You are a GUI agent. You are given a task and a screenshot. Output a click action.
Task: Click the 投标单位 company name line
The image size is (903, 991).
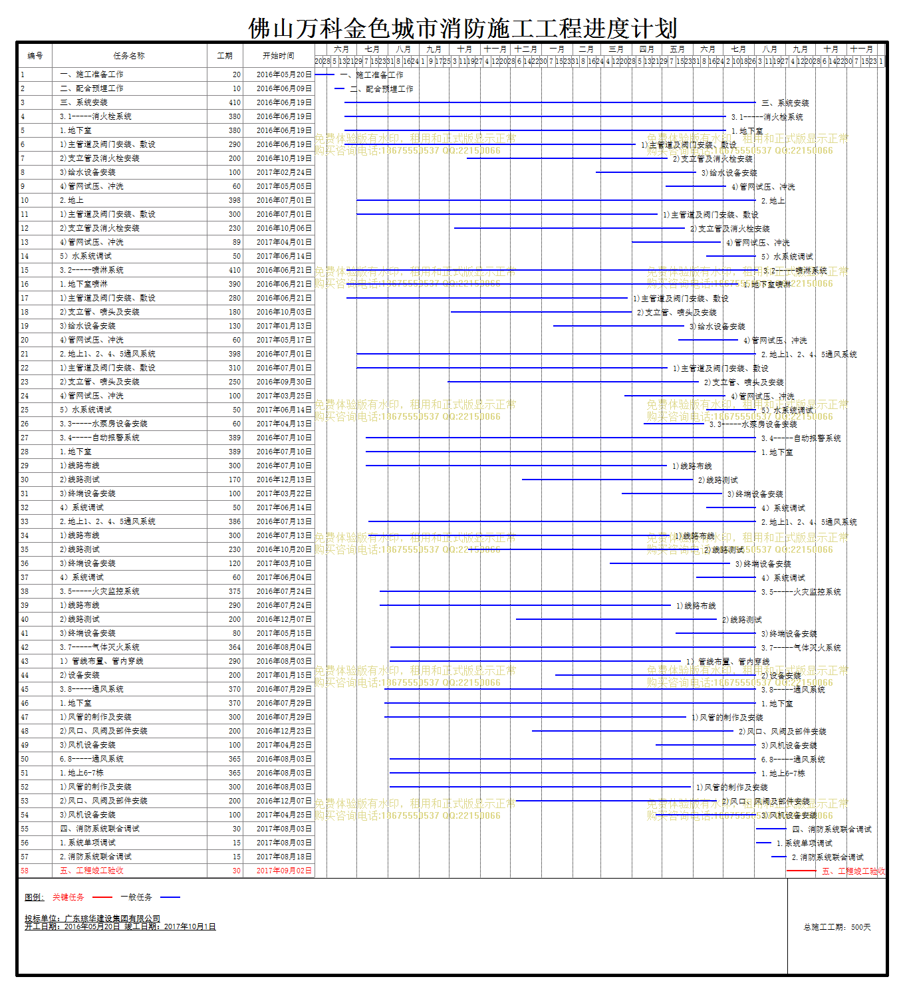click(92, 919)
